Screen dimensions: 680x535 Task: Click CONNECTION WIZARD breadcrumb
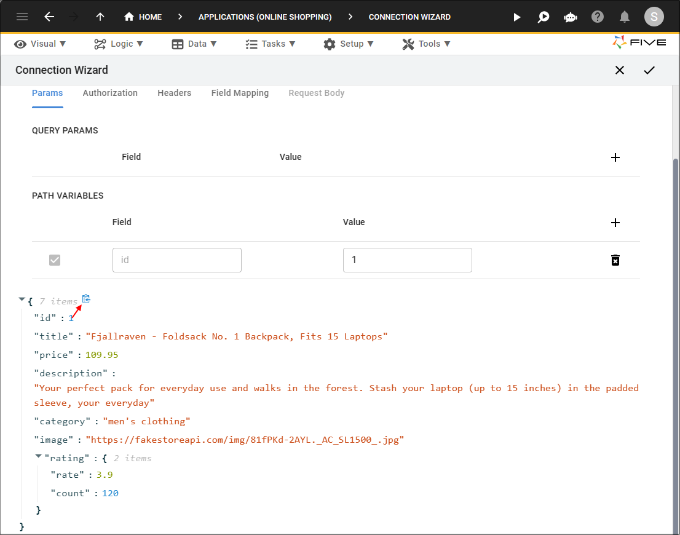pyautogui.click(x=409, y=17)
